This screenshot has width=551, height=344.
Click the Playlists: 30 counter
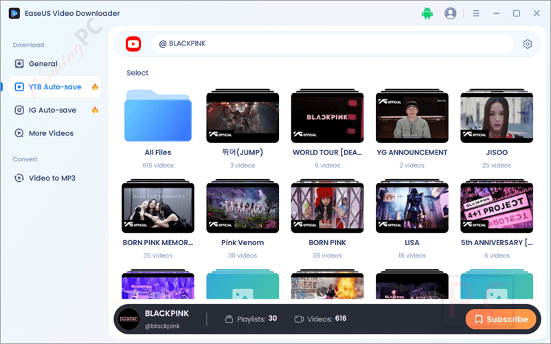click(x=251, y=319)
